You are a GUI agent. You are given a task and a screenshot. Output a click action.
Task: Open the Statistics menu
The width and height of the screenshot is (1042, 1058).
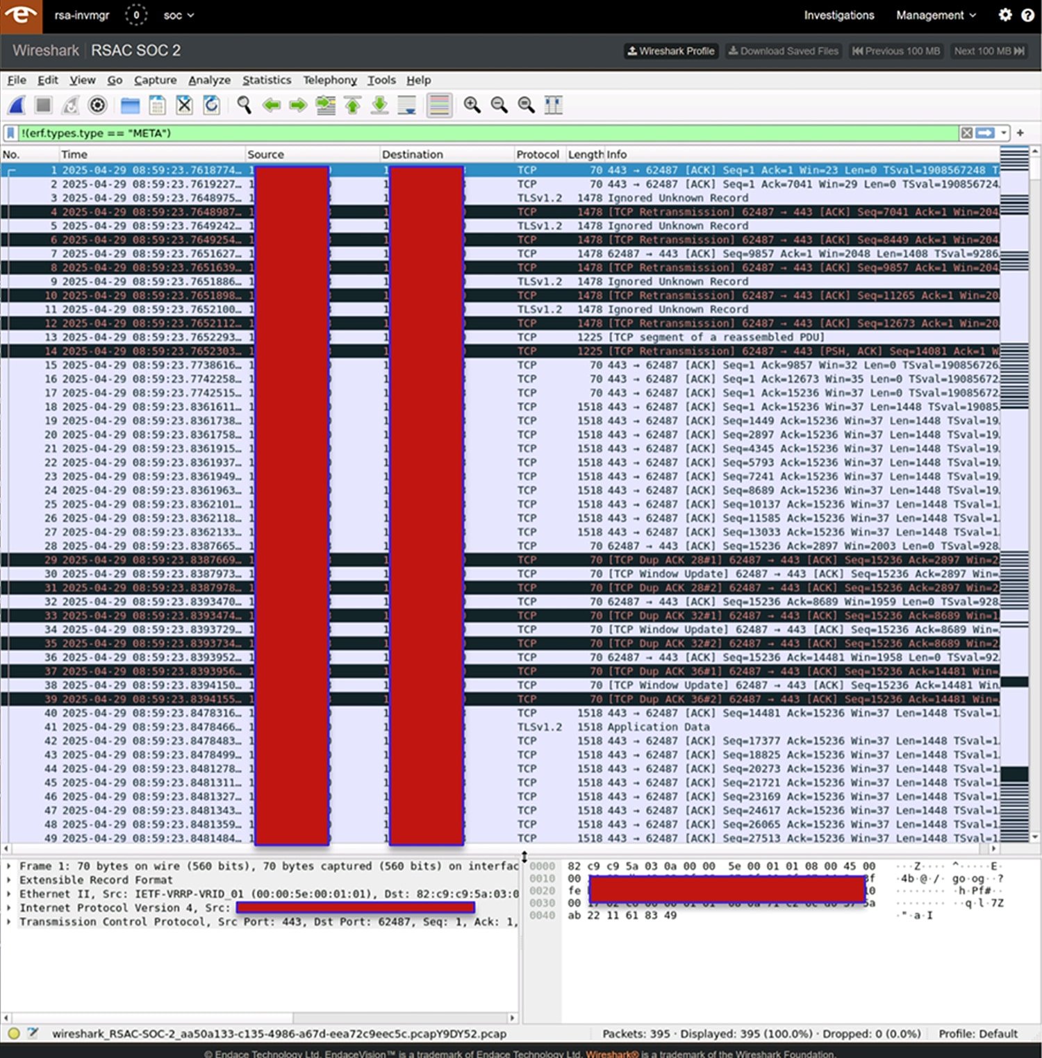267,80
